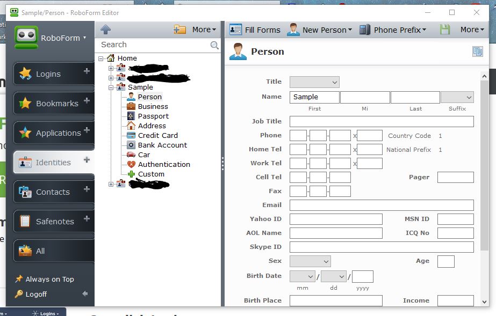Screen dimensions: 496x316
Task: Add a new contact with plus
Action: click(87, 189)
